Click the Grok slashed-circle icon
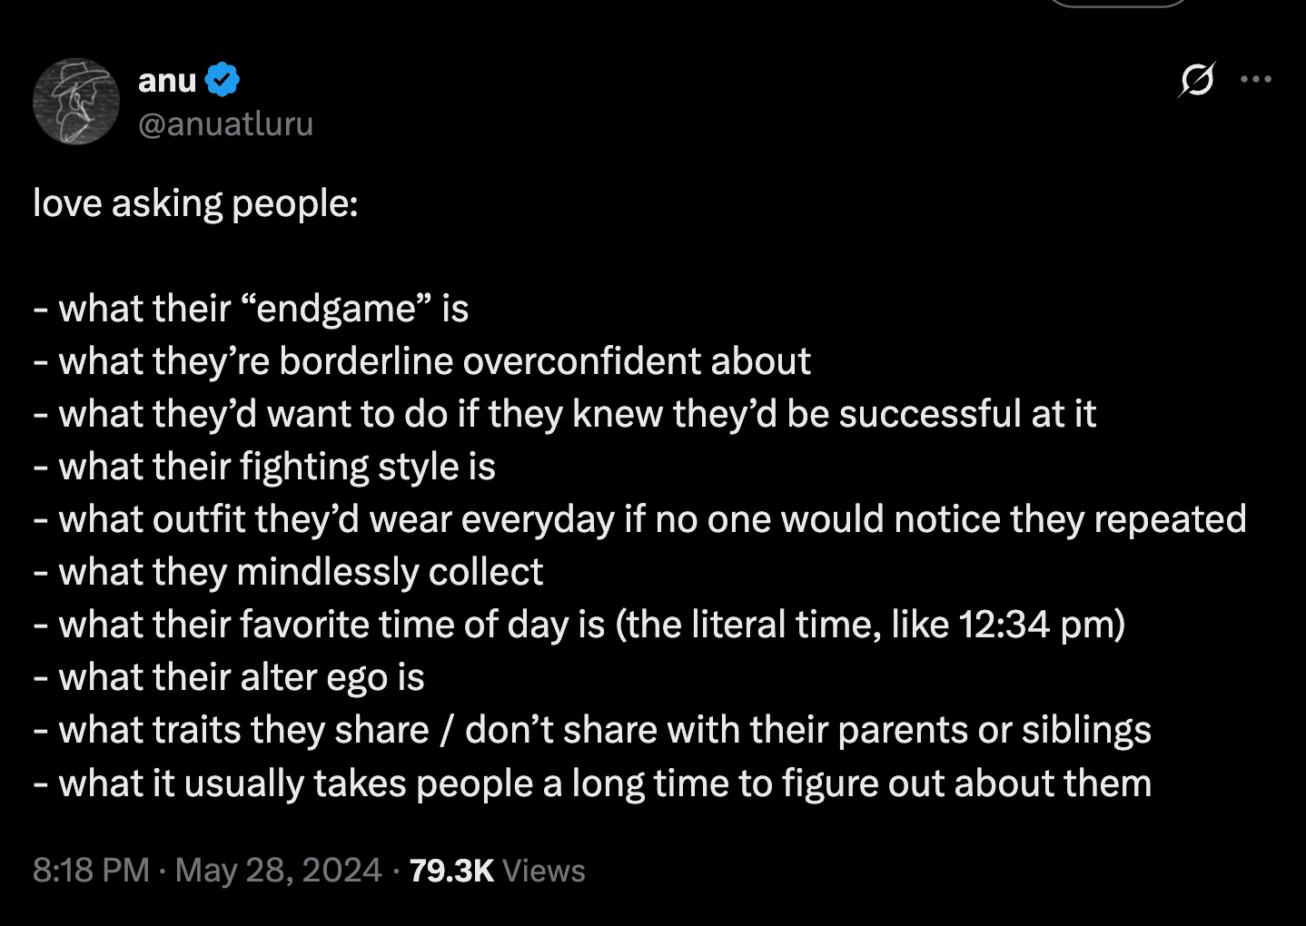Image resolution: width=1306 pixels, height=926 pixels. pos(1196,80)
